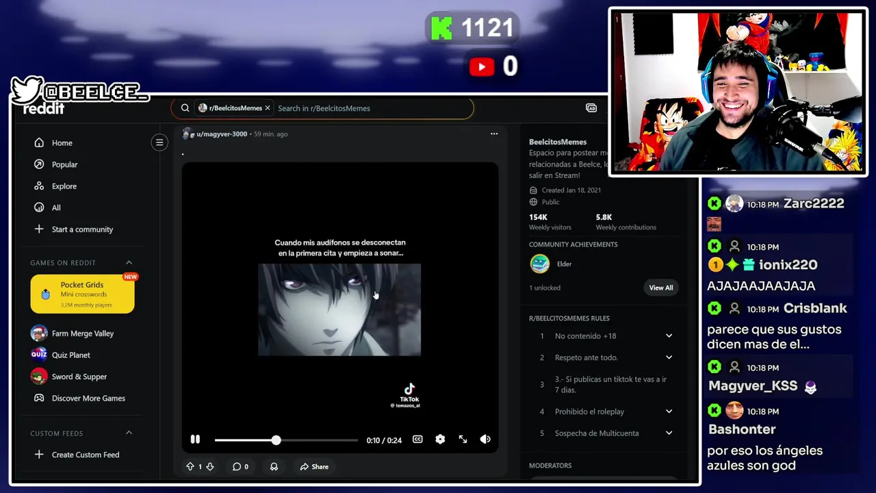Upvote the post
876x493 pixels.
tap(190, 466)
